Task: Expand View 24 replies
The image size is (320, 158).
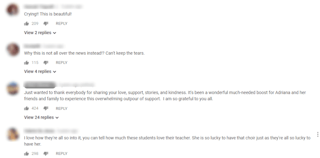Action: [41, 117]
